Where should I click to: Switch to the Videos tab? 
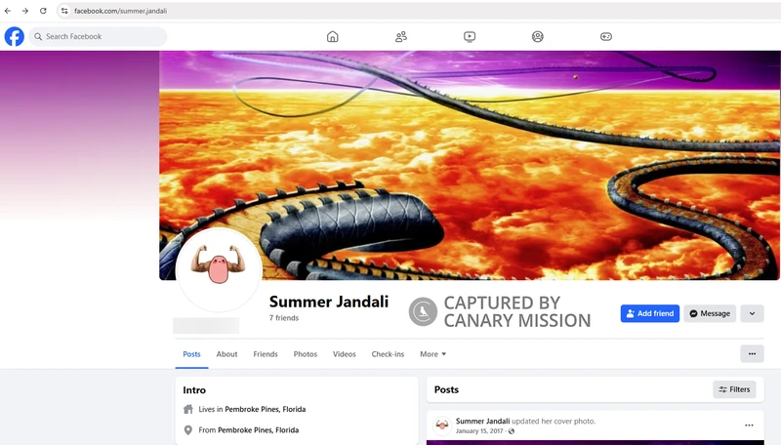tap(345, 354)
